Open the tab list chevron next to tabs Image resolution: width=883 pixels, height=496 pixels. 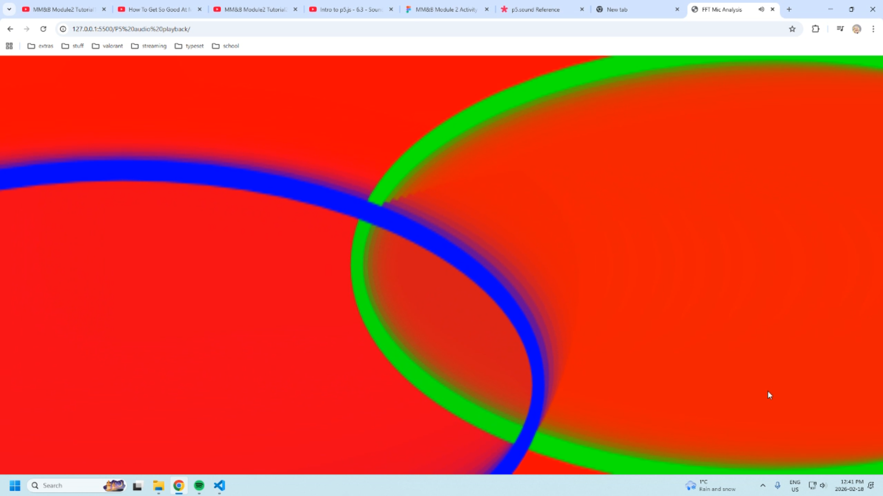(9, 9)
